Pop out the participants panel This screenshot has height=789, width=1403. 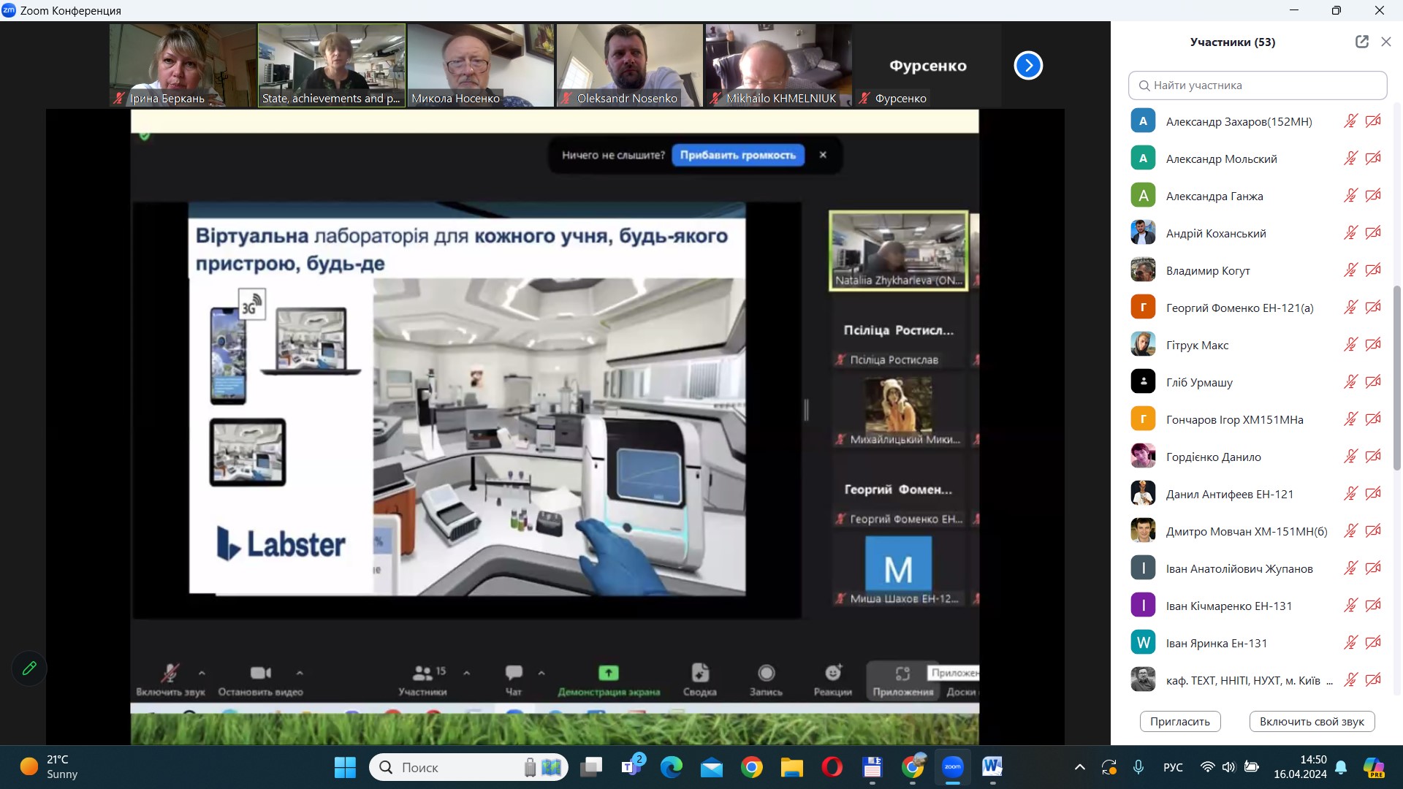pos(1361,42)
